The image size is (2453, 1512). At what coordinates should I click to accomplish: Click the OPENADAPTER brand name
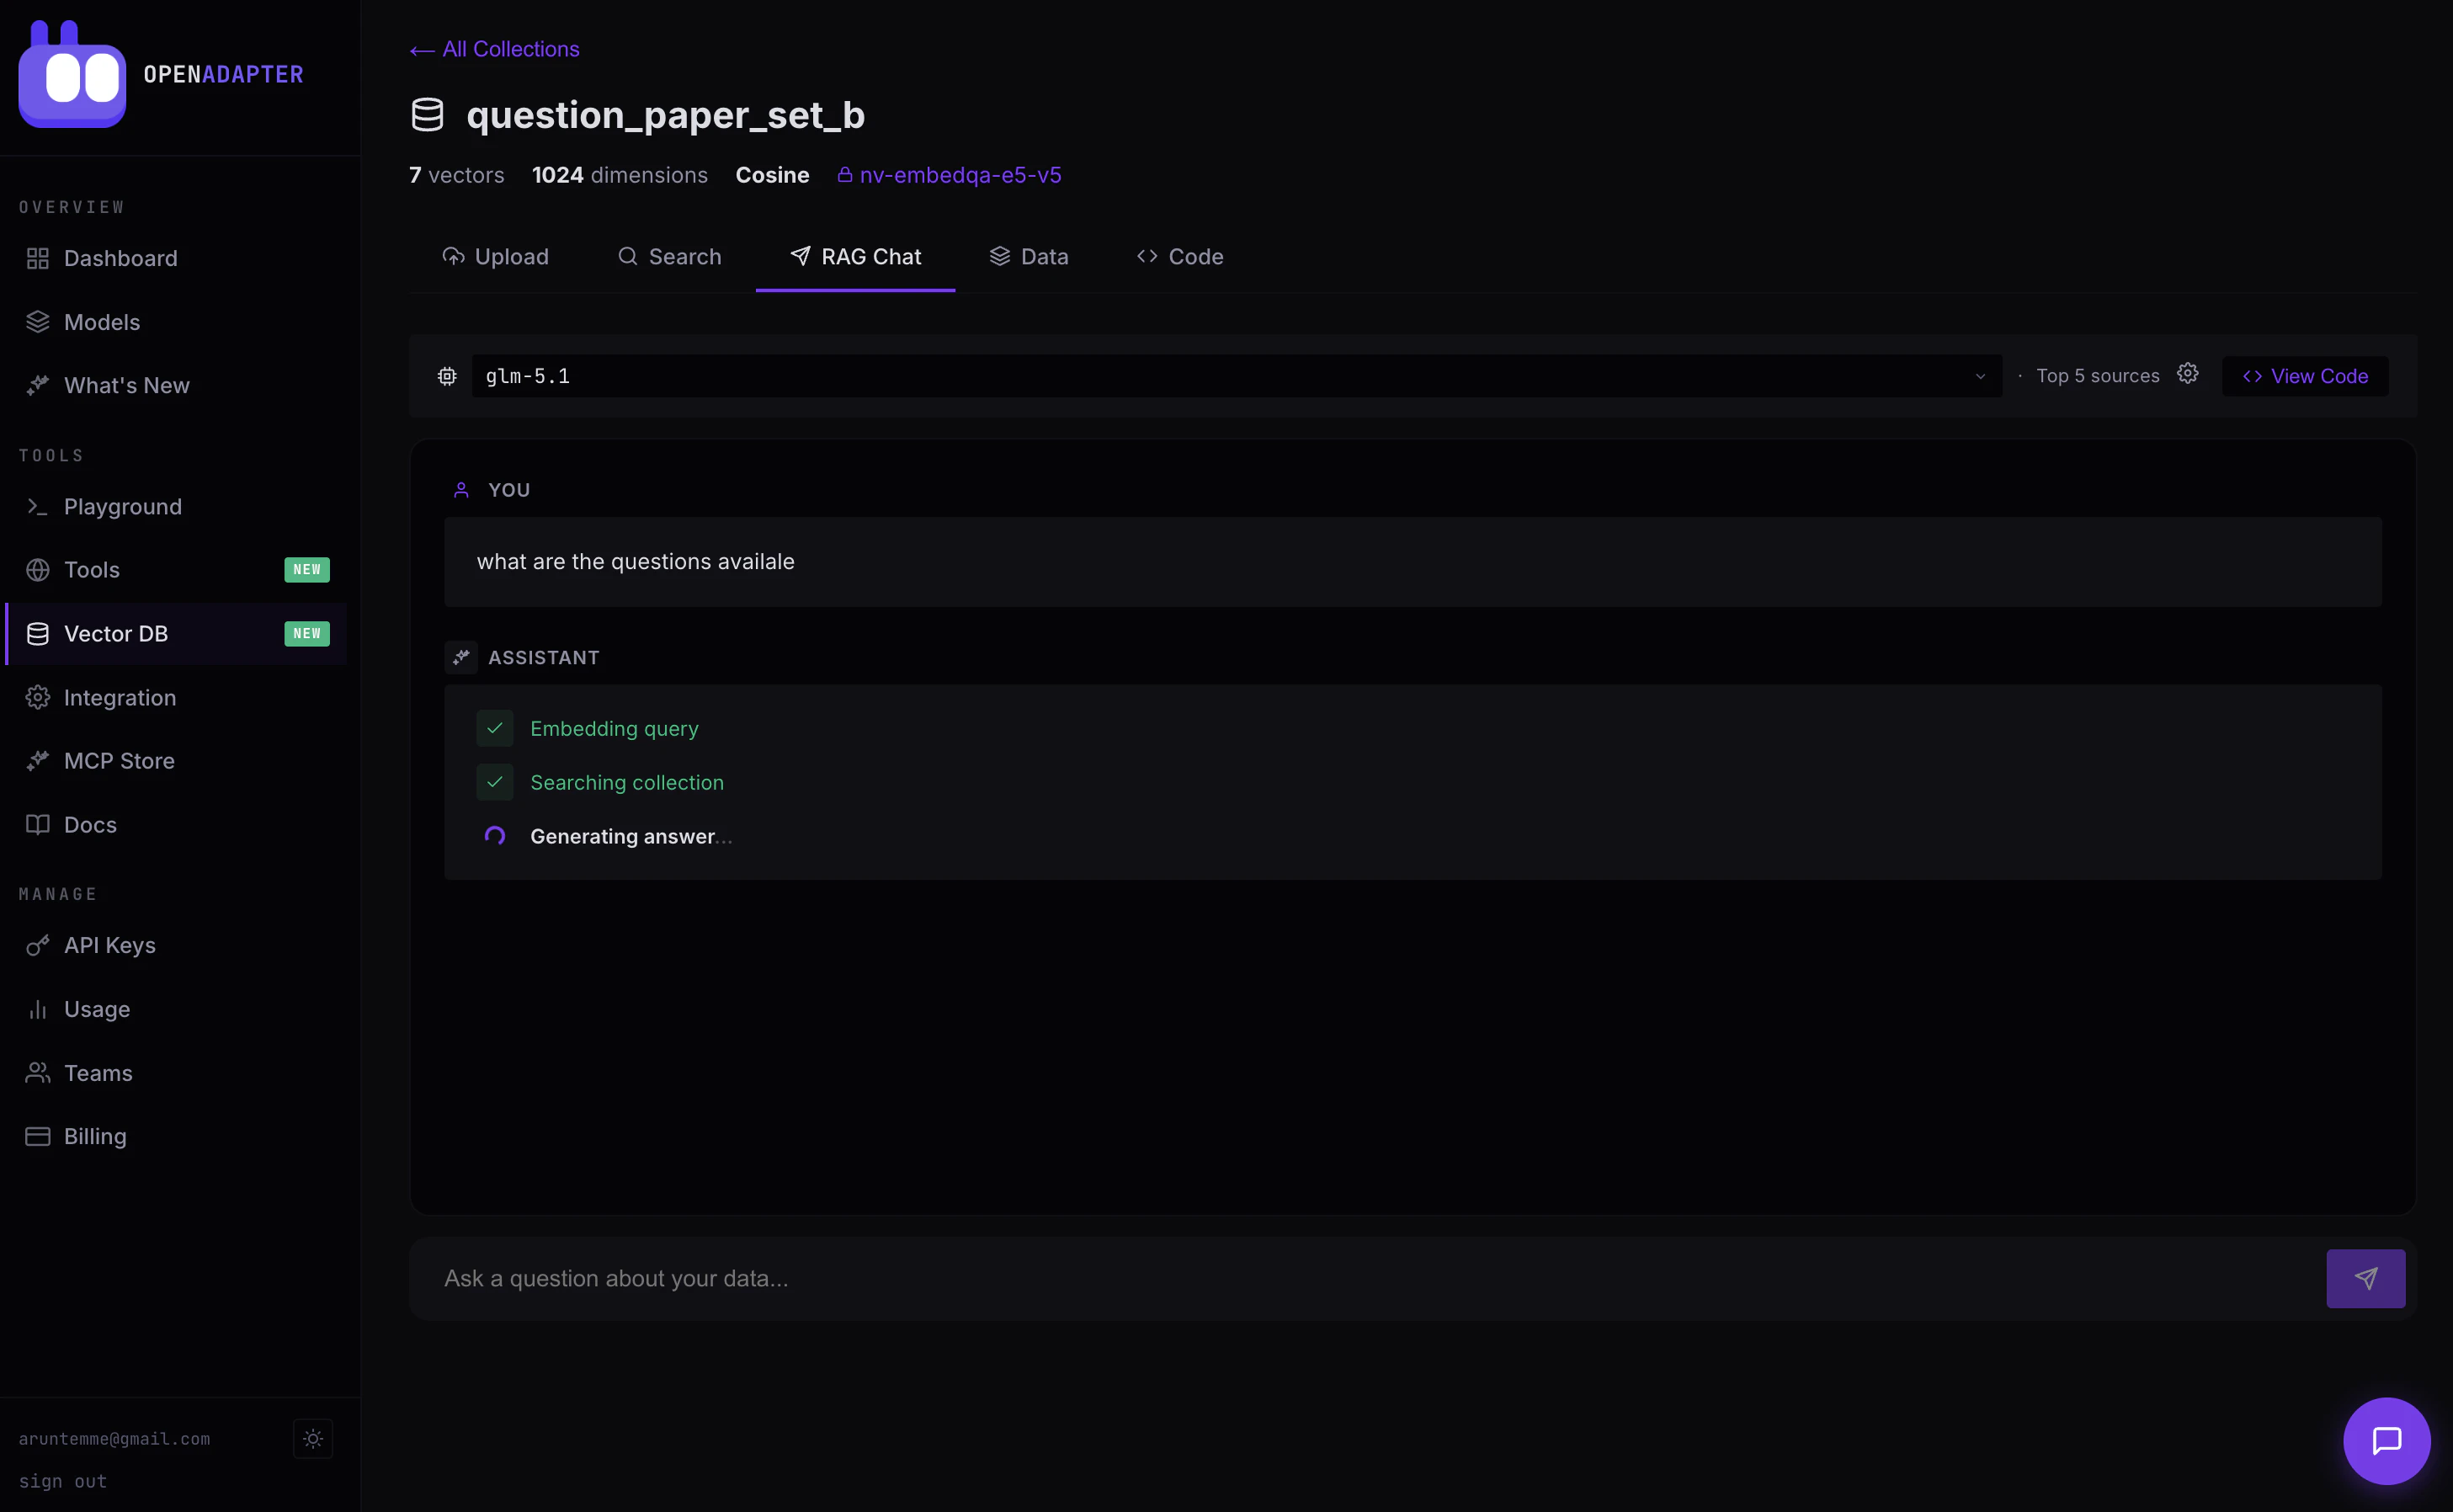click(223, 74)
